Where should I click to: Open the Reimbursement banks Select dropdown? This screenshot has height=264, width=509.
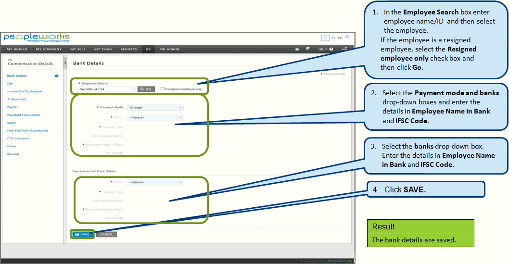tap(155, 182)
